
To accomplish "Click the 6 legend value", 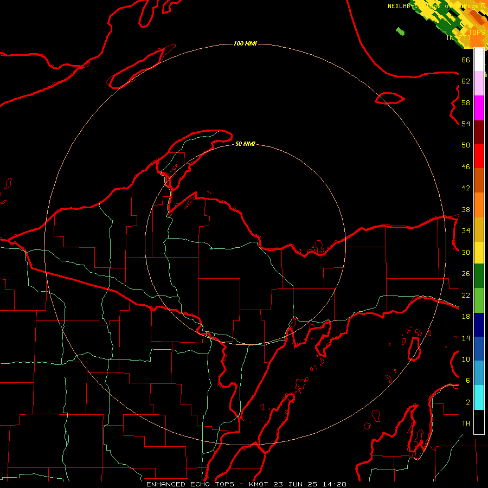I will coord(467,381).
